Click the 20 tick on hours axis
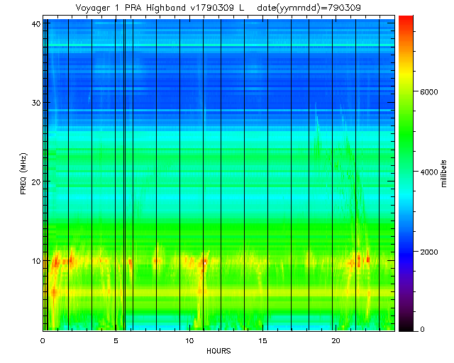 (336, 340)
